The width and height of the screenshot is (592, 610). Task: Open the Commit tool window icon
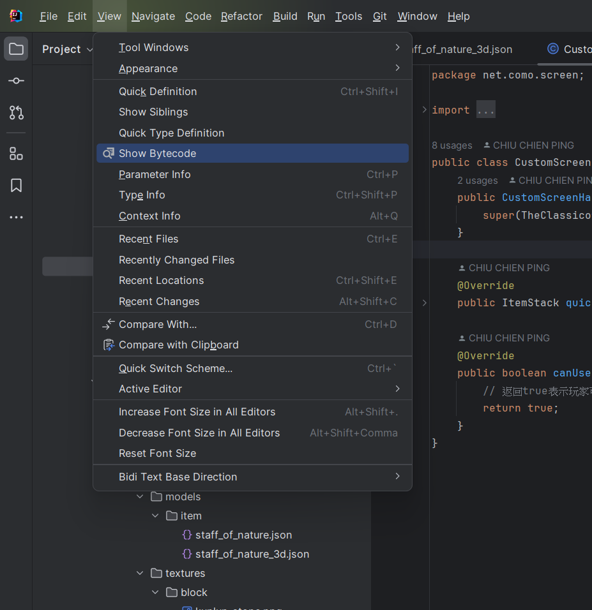tap(16, 81)
